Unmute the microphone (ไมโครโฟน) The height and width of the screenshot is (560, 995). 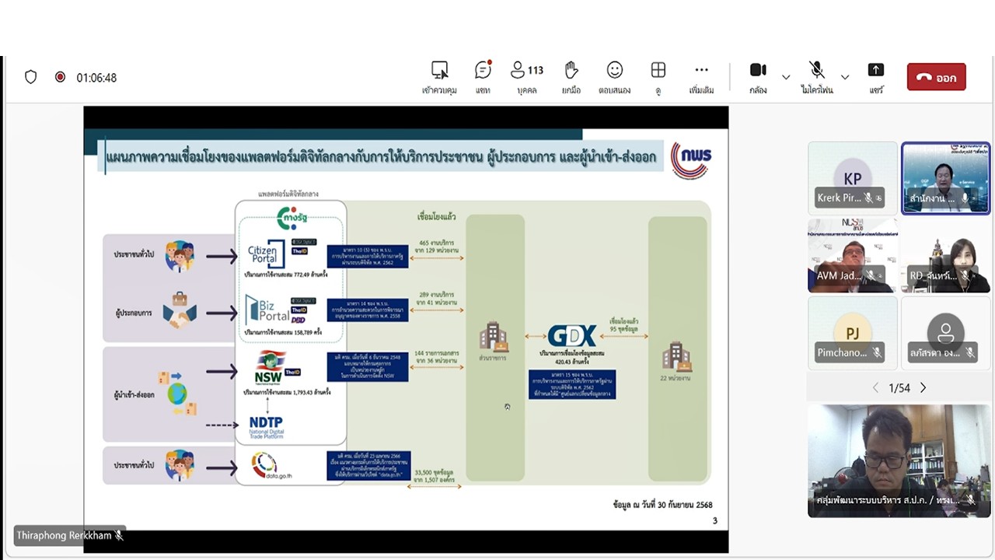[x=816, y=77]
